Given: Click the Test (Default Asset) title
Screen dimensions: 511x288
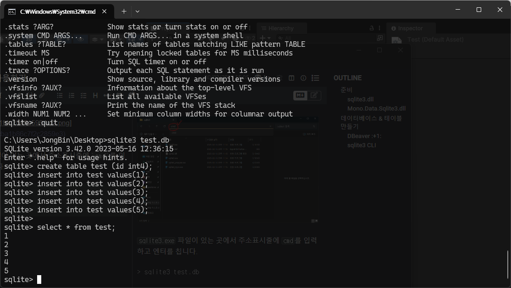Looking at the screenshot, I should click(435, 39).
